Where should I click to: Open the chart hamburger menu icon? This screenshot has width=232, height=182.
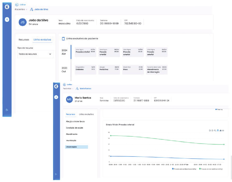223,131
